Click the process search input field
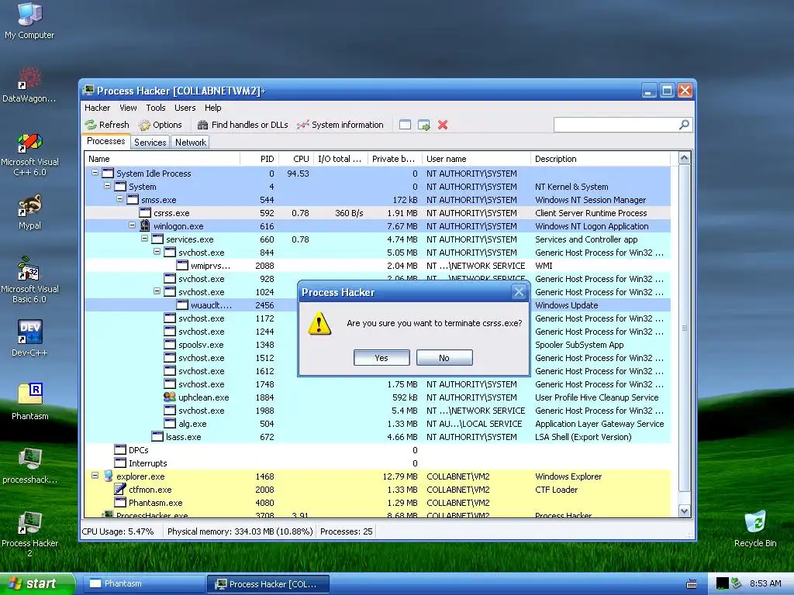Viewport: 794px width, 595px height. click(x=616, y=125)
